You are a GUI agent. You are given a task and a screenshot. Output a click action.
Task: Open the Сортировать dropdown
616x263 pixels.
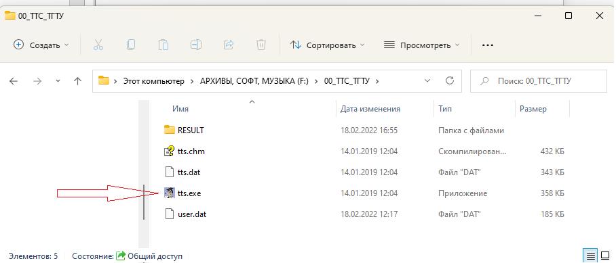coord(327,45)
